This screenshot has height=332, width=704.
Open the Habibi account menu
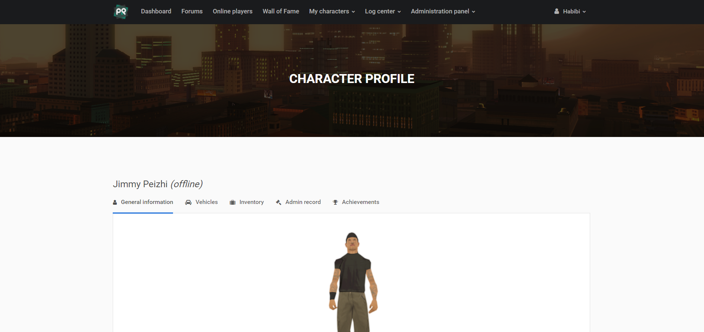[x=570, y=12]
